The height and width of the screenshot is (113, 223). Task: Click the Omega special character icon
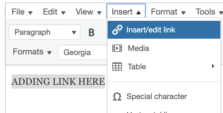pyautogui.click(x=117, y=97)
